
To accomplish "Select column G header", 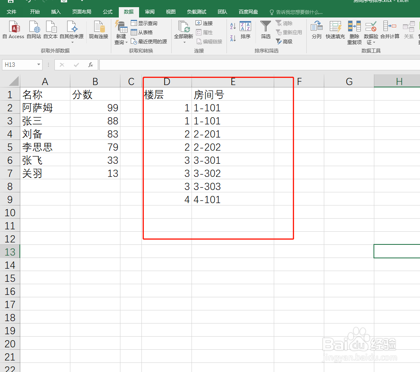I will [349, 81].
